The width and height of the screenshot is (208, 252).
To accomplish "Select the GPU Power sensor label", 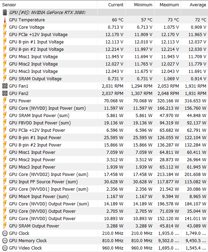I will 20,101.
